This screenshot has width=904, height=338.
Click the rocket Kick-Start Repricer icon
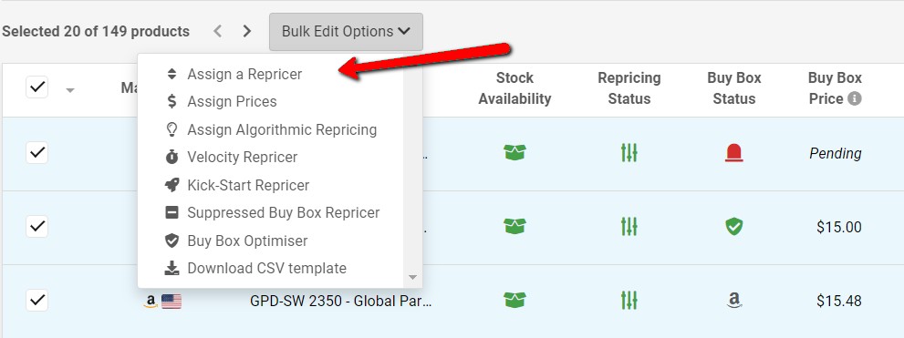(171, 185)
